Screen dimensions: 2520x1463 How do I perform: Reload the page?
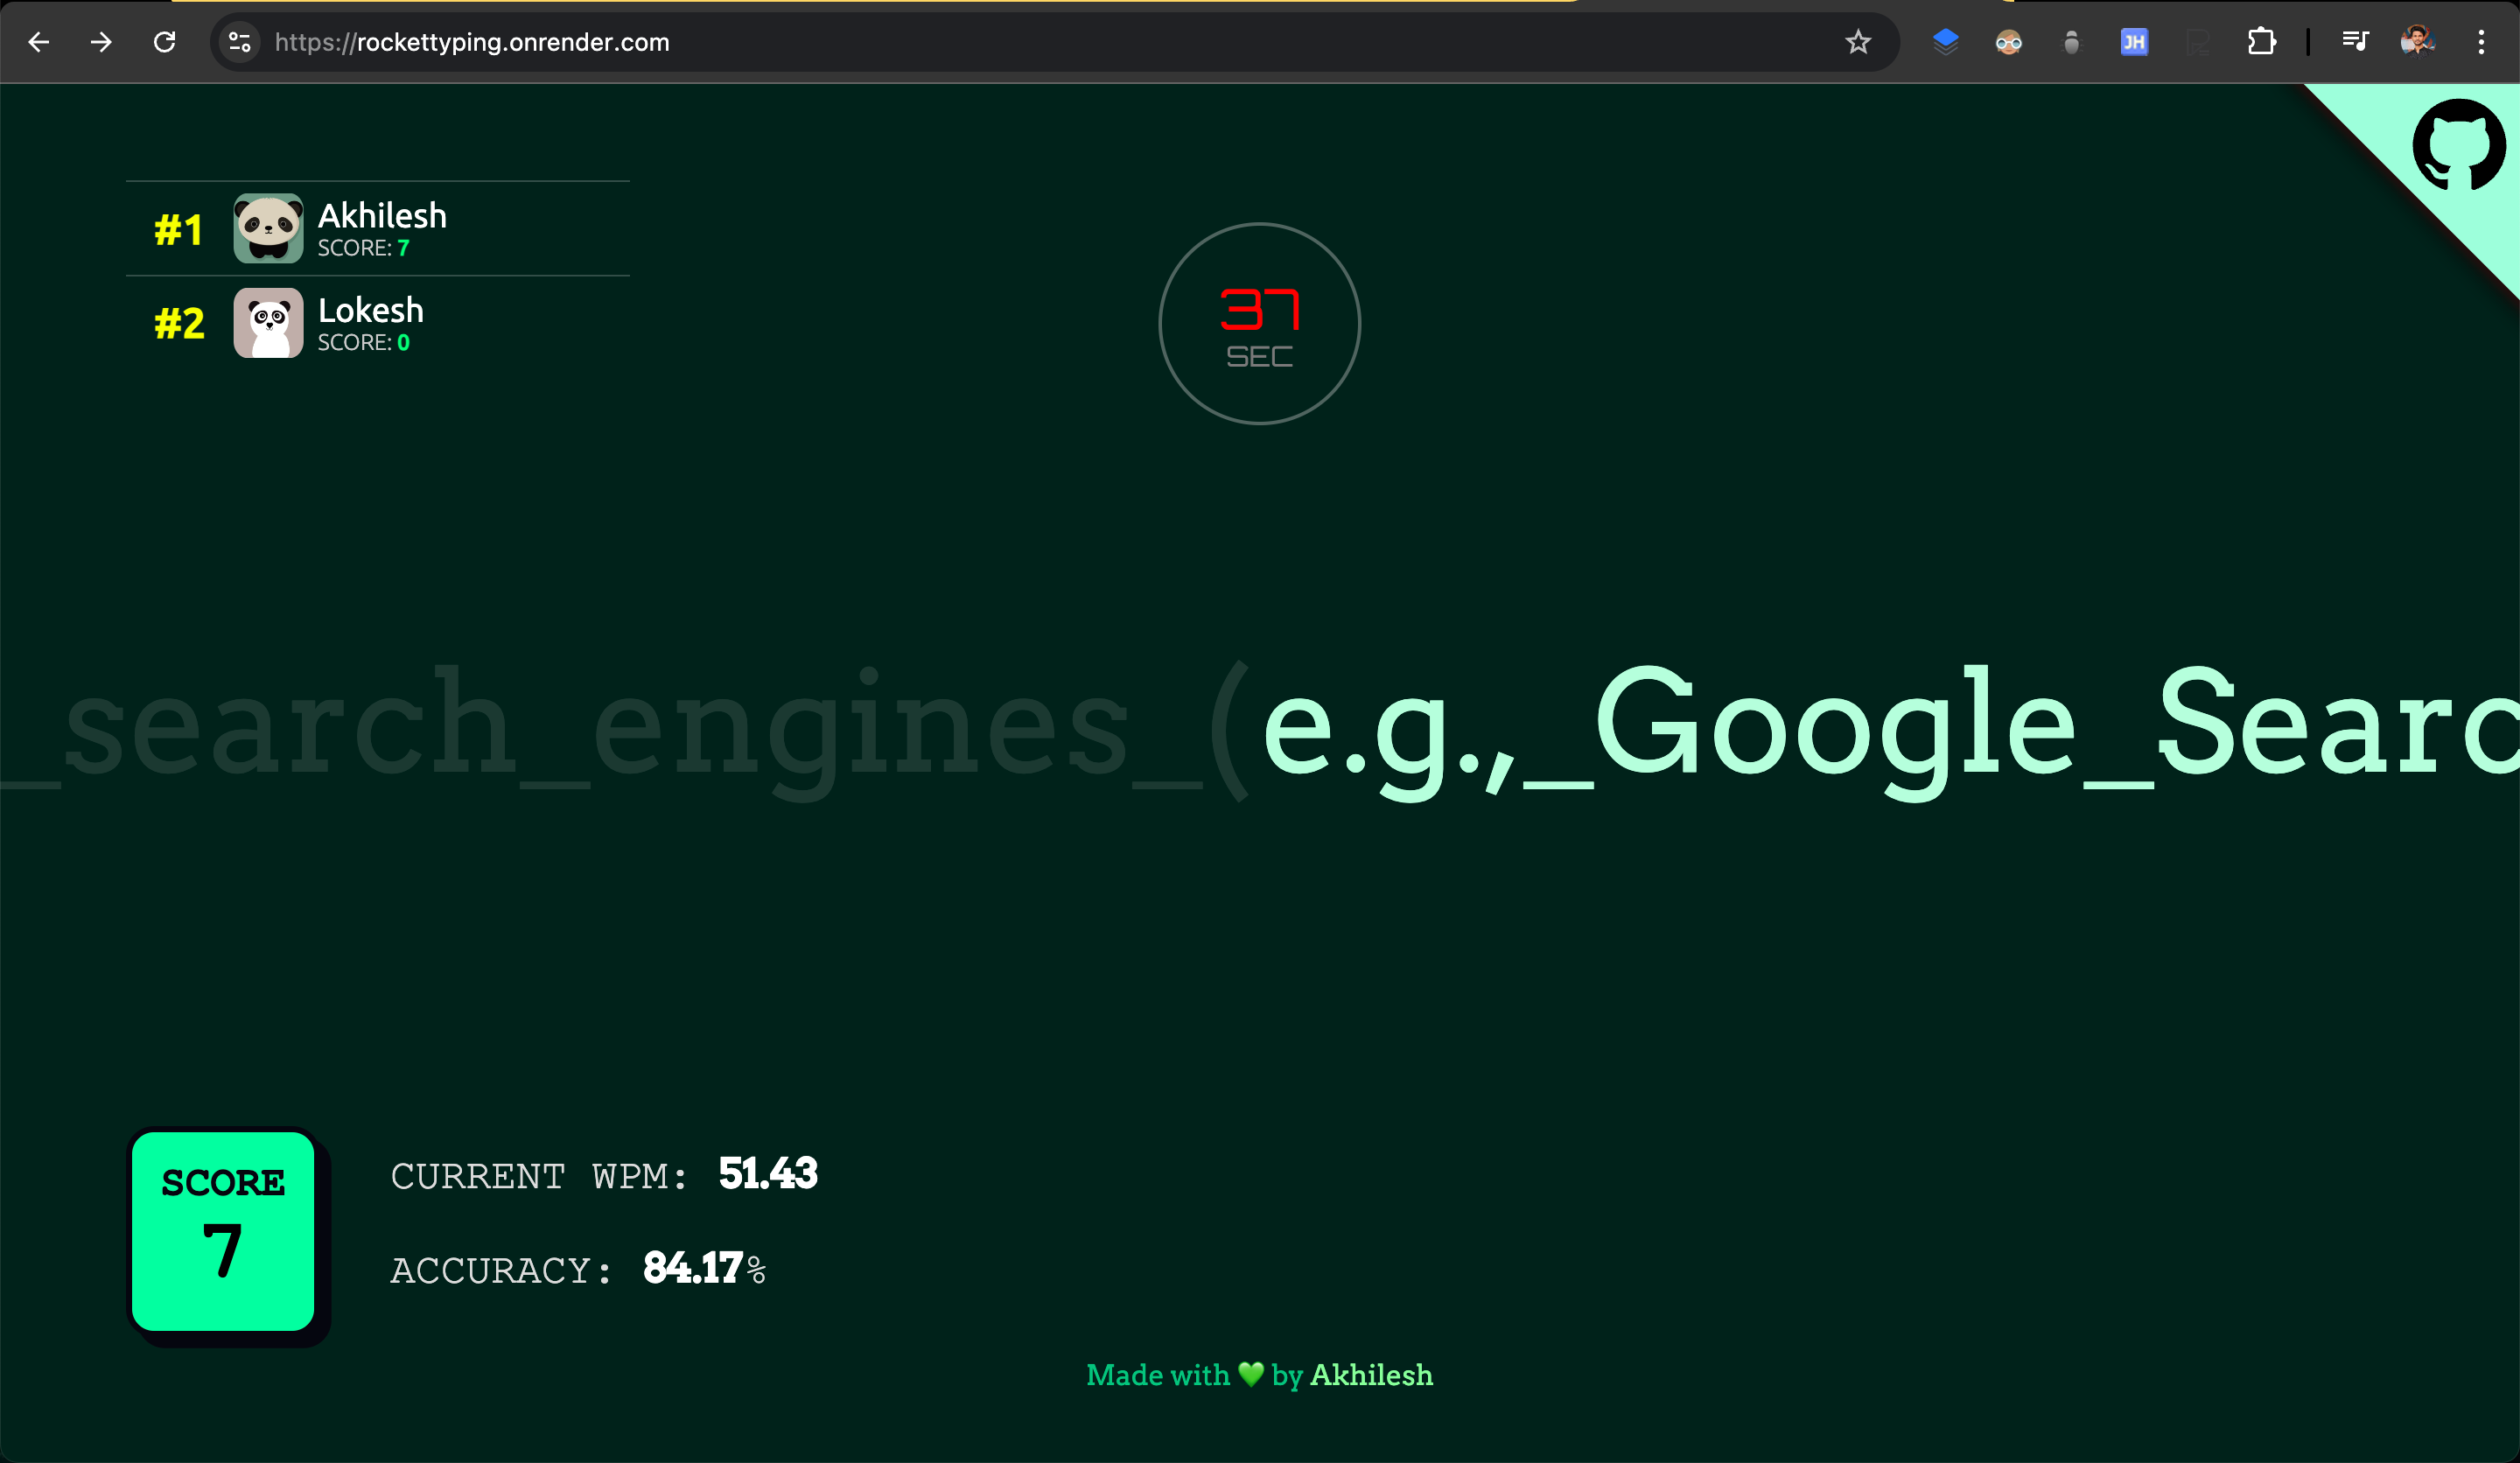click(x=165, y=42)
